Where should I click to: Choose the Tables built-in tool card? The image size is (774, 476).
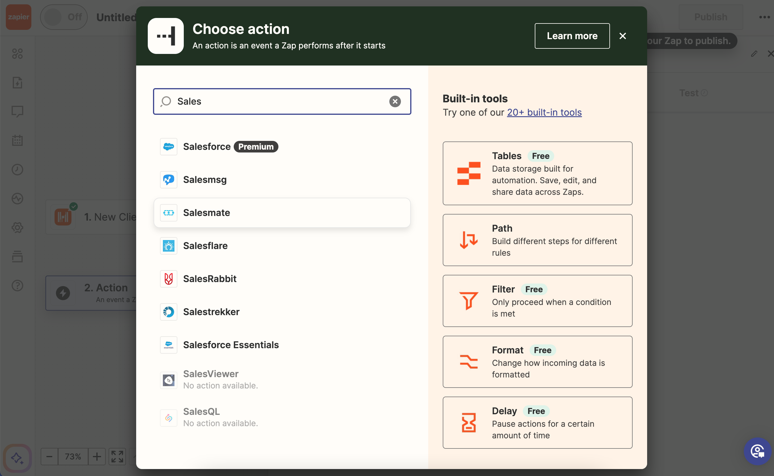(537, 173)
